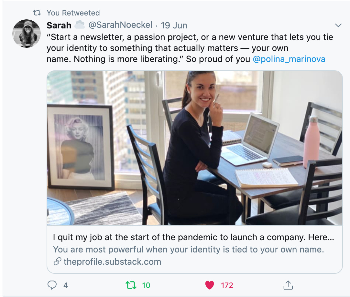Screen dimensions: 350x297
Task: Click the "You Retweeted" label
Action: [x=73, y=13]
